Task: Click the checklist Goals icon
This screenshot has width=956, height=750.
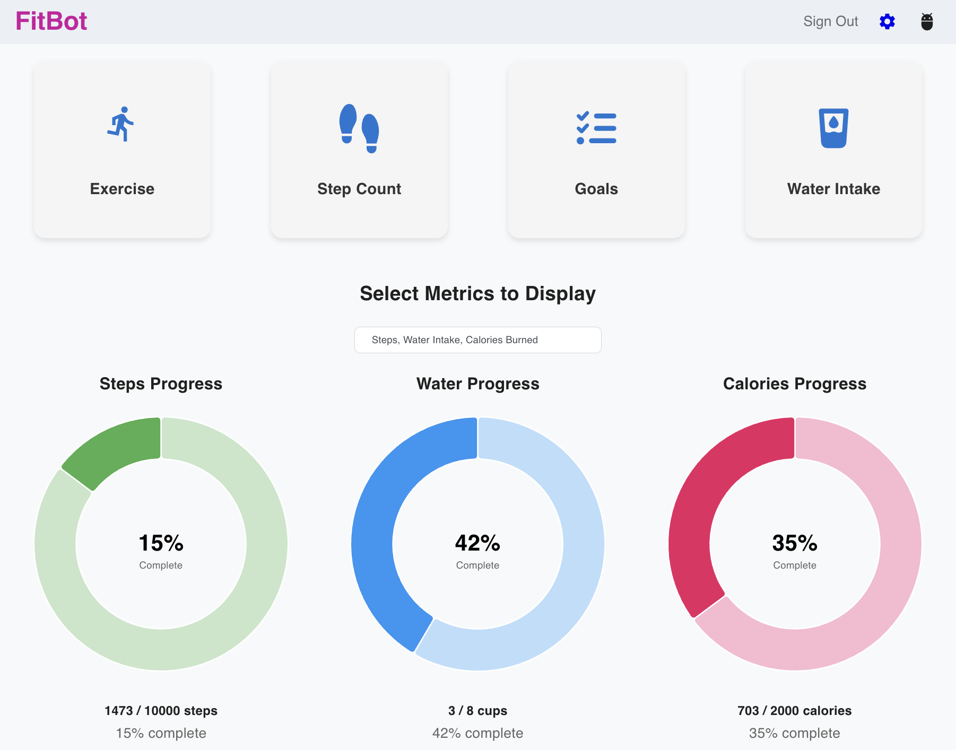Action: (596, 128)
